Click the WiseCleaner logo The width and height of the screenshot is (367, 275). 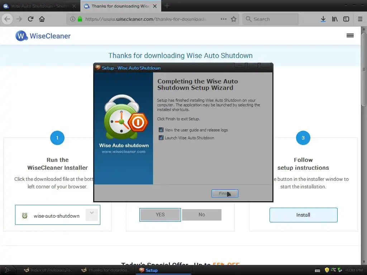pos(43,36)
